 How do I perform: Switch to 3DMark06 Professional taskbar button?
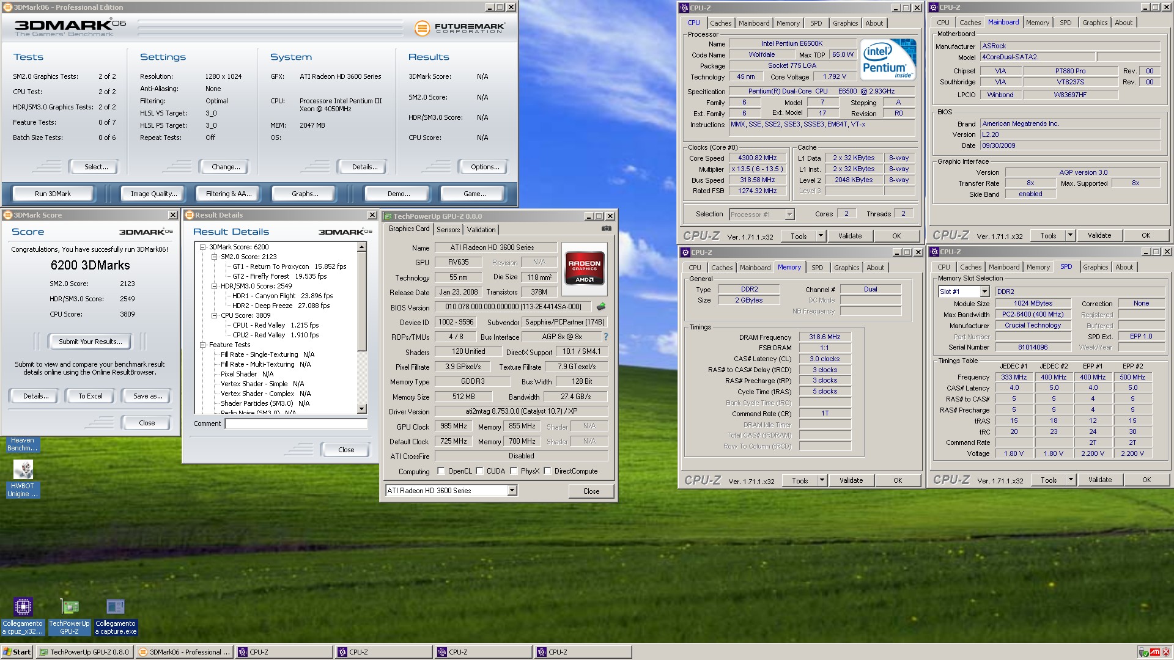click(184, 652)
